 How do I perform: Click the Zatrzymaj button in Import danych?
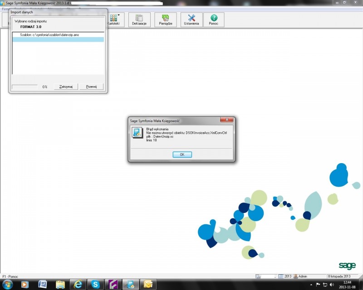(66, 87)
